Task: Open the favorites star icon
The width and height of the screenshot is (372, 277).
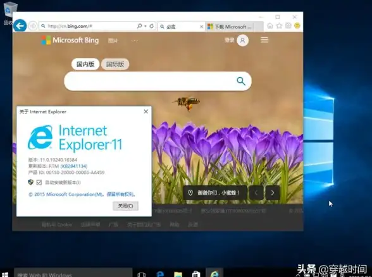Action: (279, 25)
